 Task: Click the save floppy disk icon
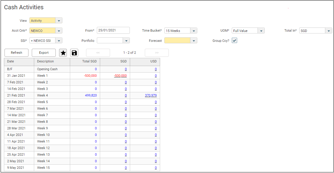(74, 53)
